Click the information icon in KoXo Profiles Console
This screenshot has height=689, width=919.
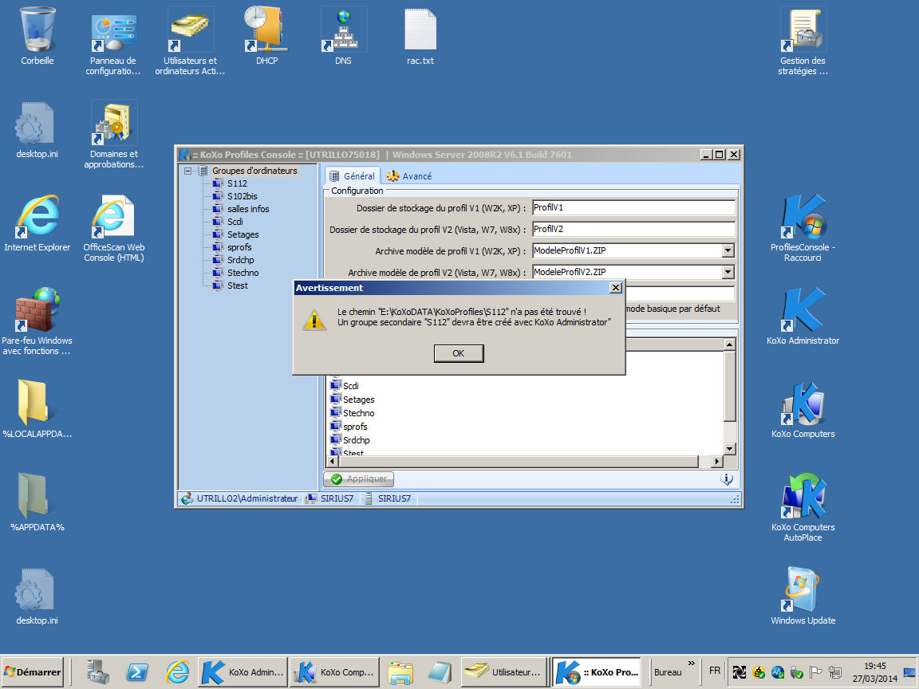pos(727,479)
